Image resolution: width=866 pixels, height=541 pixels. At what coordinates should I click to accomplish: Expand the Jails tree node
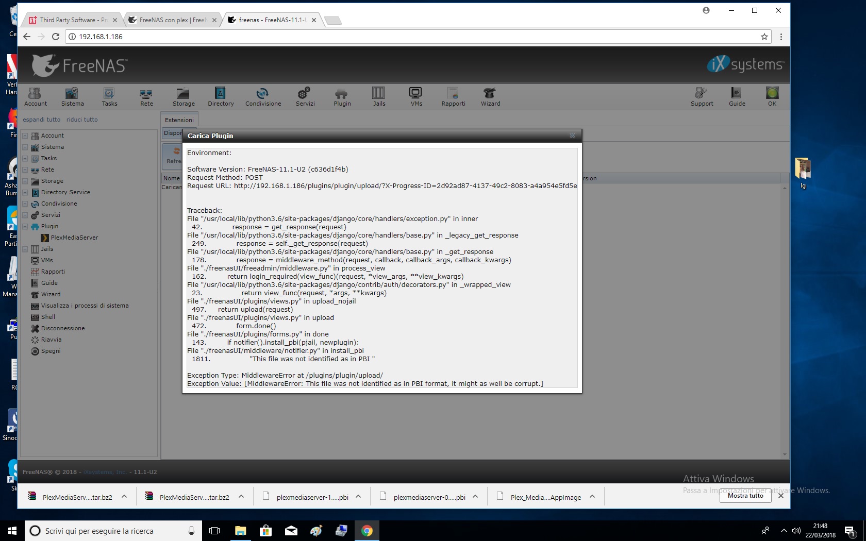(25, 249)
